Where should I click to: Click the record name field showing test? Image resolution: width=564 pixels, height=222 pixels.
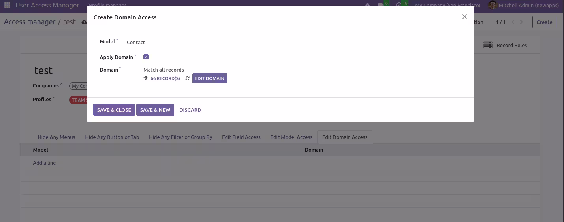pos(43,70)
